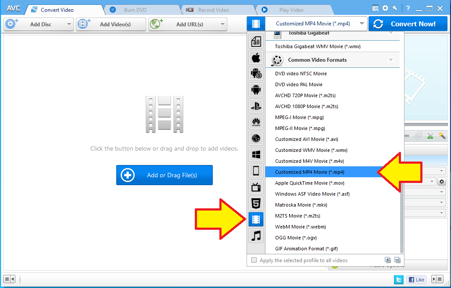The height and width of the screenshot is (288, 451).
Task: Select the Apple devices category icon
Action: click(256, 58)
